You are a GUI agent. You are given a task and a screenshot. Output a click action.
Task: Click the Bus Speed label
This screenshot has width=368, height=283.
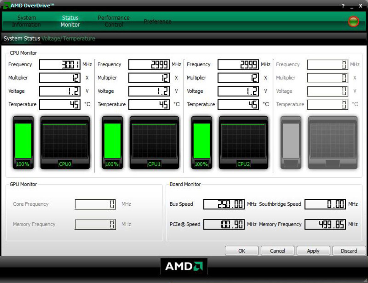tap(181, 204)
